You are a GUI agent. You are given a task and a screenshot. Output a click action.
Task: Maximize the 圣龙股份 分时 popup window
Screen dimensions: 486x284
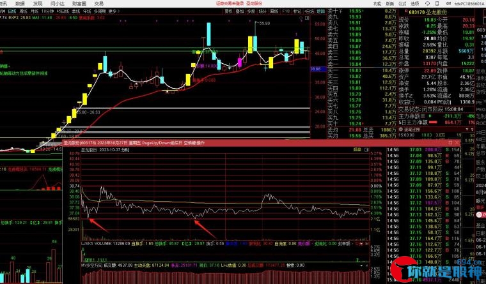coord(450,142)
